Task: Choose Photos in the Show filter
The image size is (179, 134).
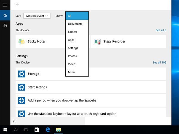Action: [77, 56]
